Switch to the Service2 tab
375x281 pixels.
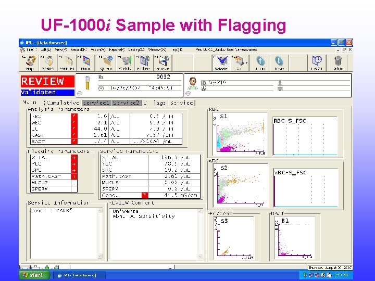[x=126, y=103]
